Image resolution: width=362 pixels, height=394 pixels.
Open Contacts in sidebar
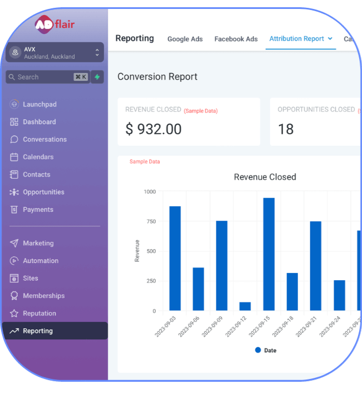point(37,174)
